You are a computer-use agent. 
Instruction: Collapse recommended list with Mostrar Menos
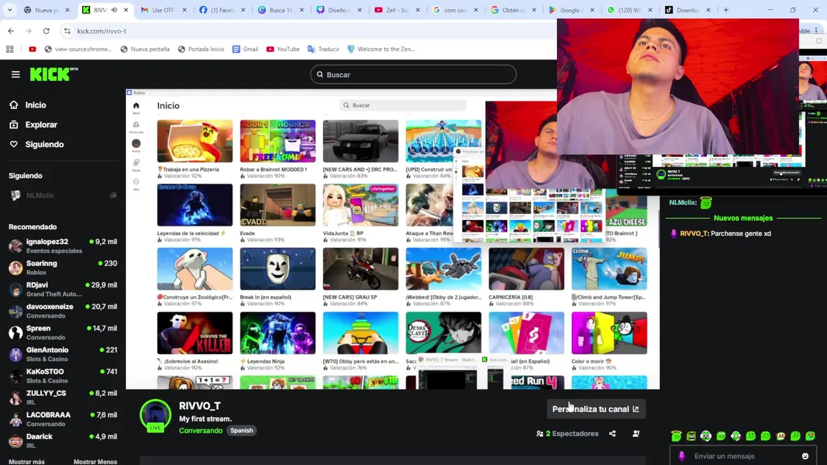[x=95, y=461]
